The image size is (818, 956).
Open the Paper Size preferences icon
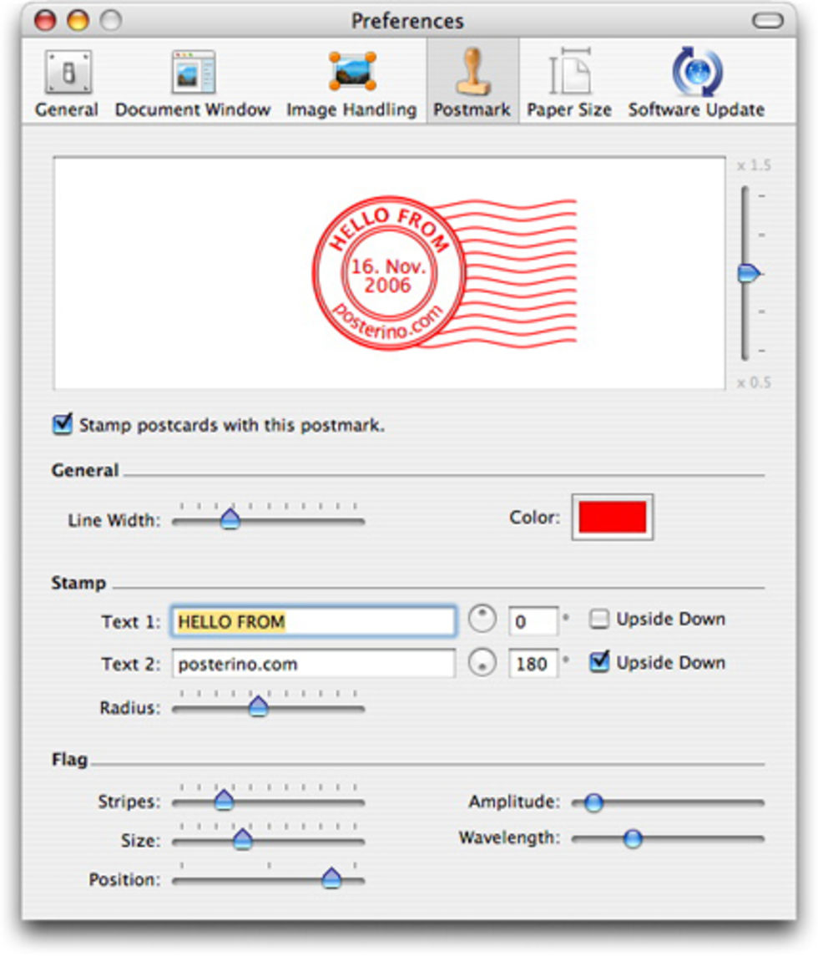[x=568, y=73]
